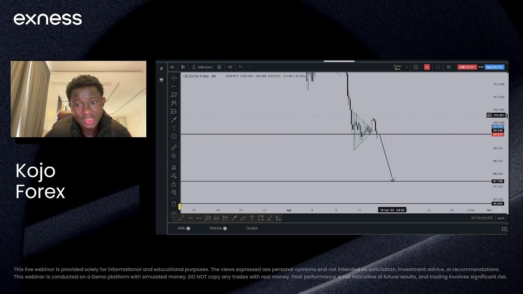Image resolution: width=523 pixels, height=294 pixels.
Task: Click the red down-arrow button
Action: [x=427, y=67]
